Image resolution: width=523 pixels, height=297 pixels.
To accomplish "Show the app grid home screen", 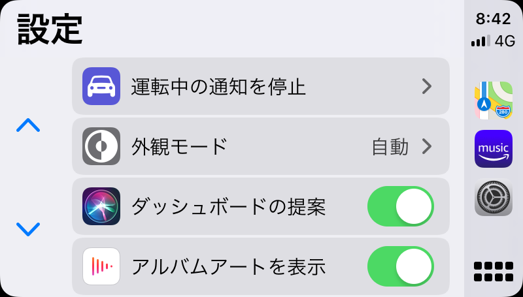I will click(494, 272).
